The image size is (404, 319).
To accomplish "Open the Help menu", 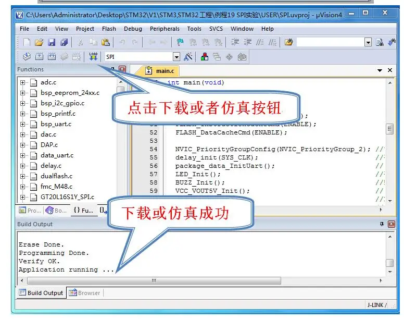I will (x=268, y=29).
